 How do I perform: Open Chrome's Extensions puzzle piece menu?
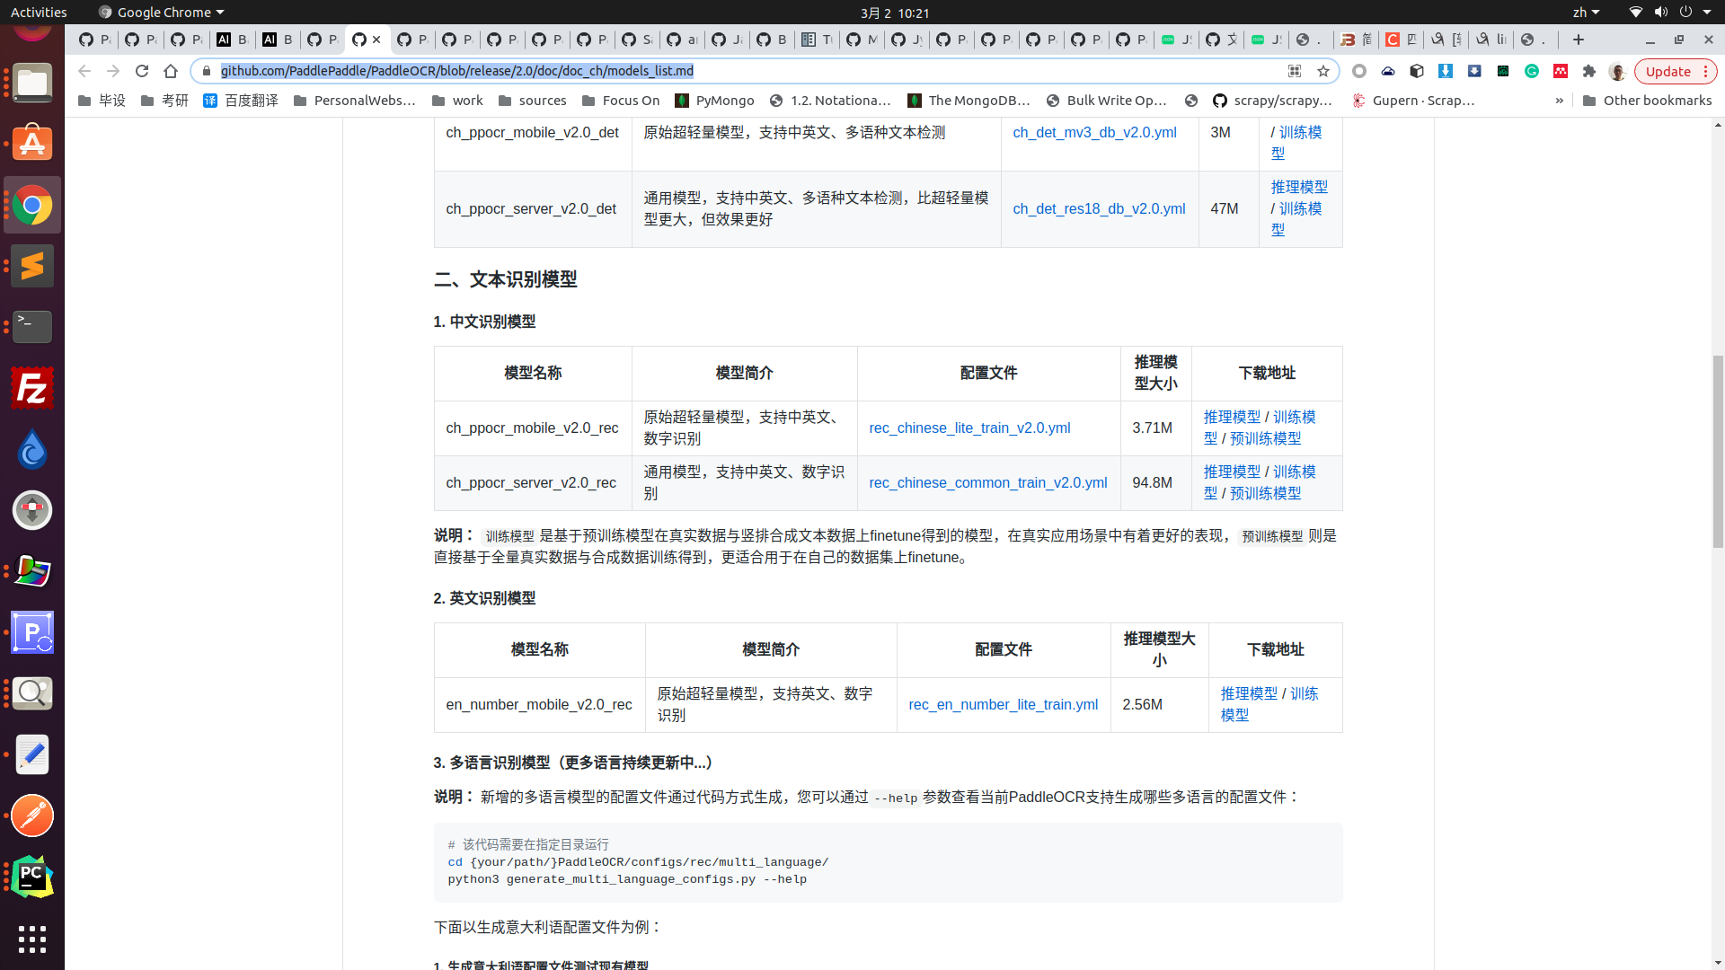(x=1589, y=71)
